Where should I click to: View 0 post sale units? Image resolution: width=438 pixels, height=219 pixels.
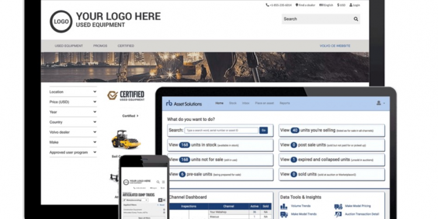coord(332,145)
